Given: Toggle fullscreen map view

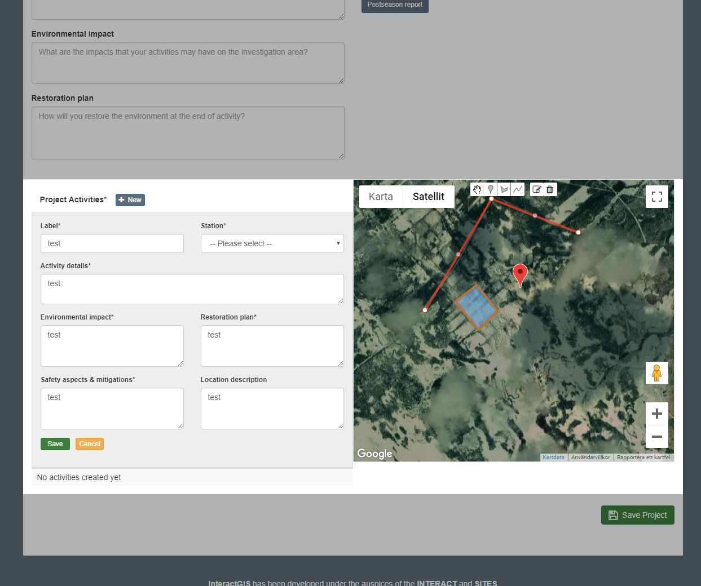Looking at the screenshot, I should pos(656,197).
